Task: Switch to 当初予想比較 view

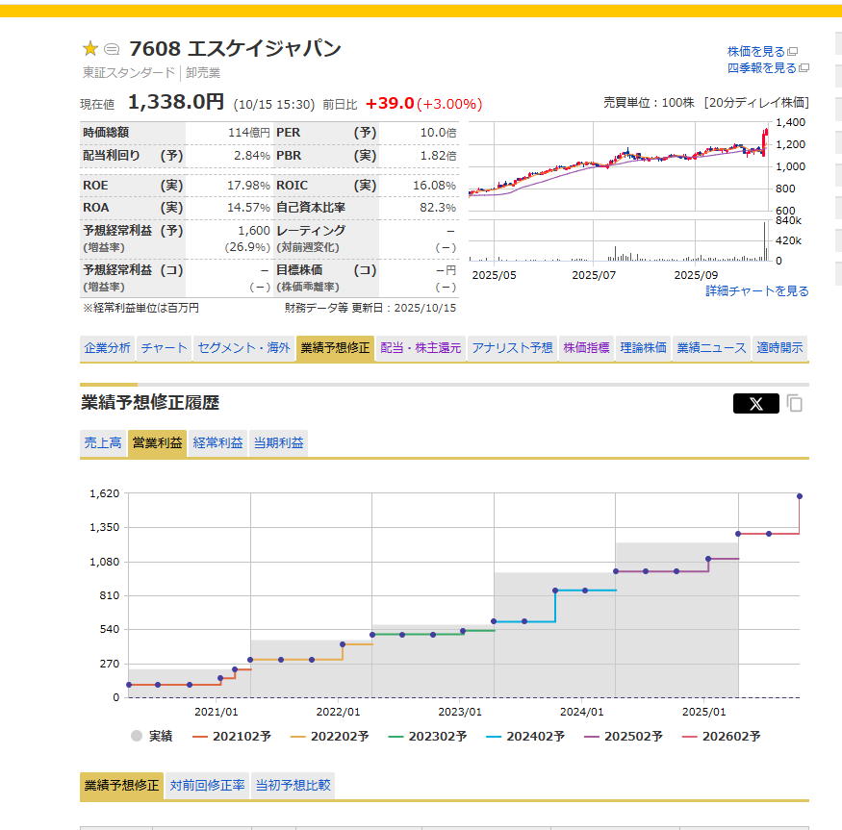Action: 293,785
